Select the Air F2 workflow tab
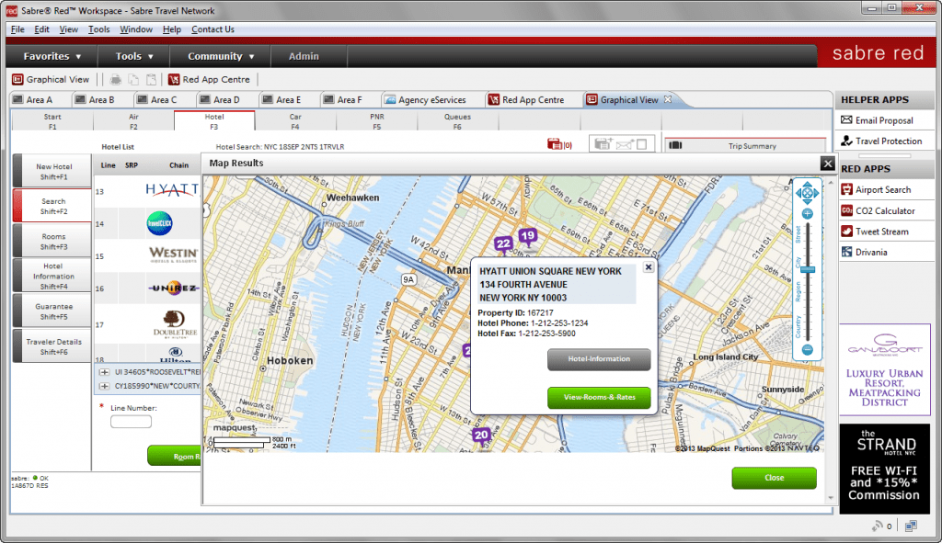Image resolution: width=942 pixels, height=543 pixels. pyautogui.click(x=133, y=121)
